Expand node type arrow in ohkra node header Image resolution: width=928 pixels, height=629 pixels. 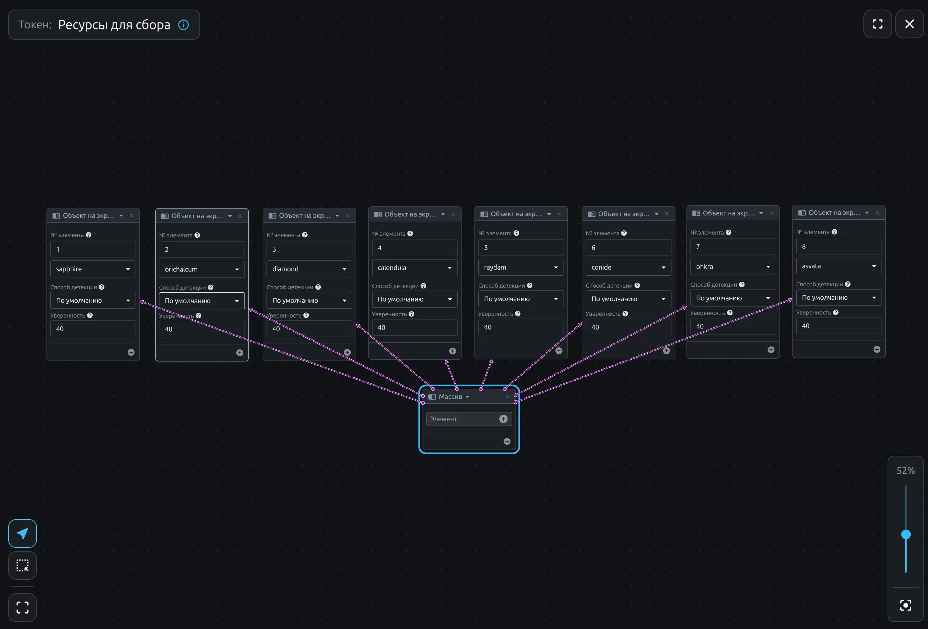coord(761,213)
